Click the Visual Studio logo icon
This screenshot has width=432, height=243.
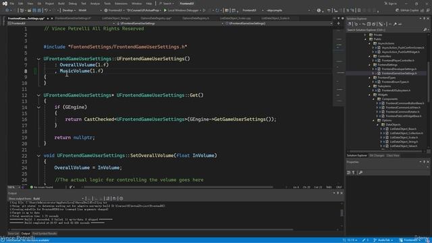[x=5, y=3]
